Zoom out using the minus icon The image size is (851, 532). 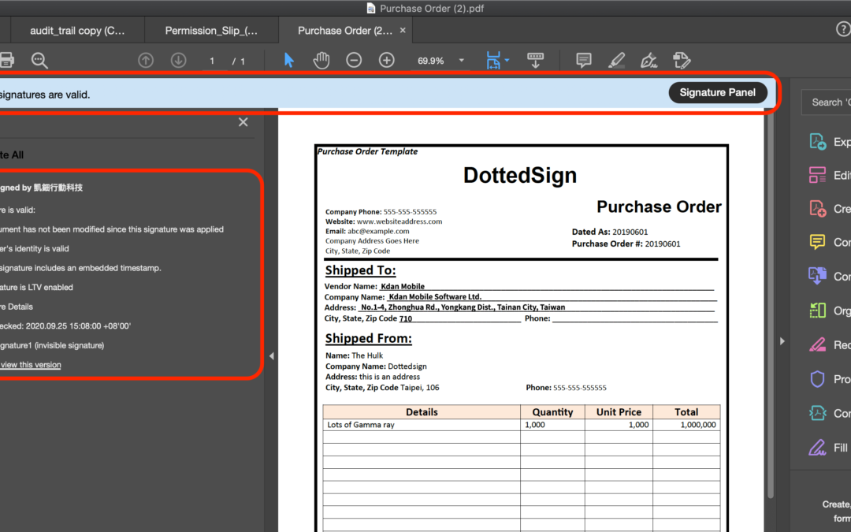click(x=353, y=59)
